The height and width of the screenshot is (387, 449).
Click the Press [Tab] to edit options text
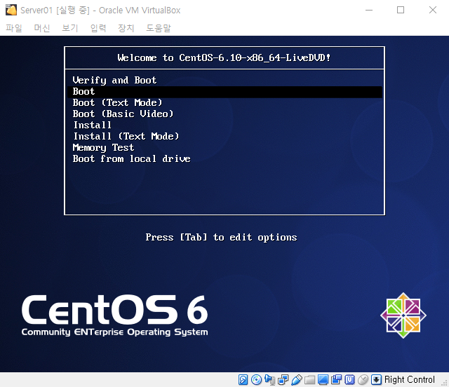221,237
